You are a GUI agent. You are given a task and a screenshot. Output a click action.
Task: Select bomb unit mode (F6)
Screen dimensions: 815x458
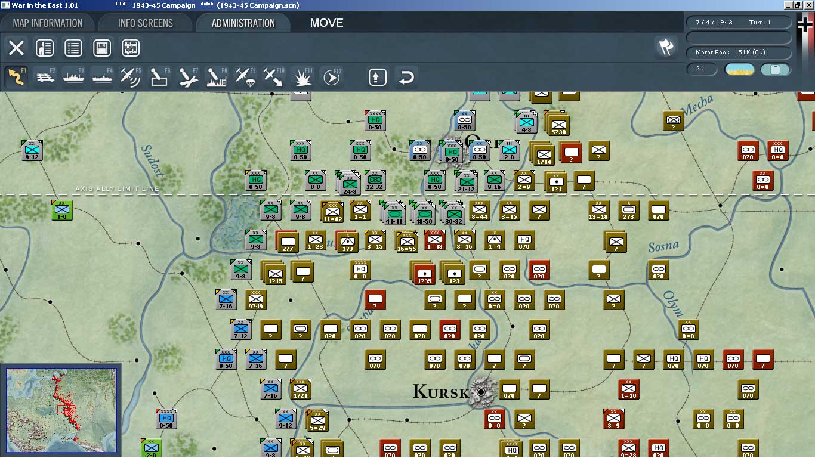click(x=159, y=77)
